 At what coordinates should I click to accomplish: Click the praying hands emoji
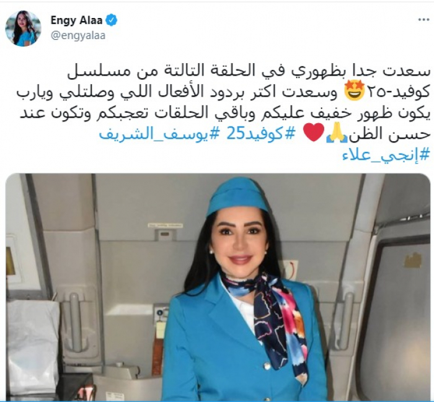336,133
